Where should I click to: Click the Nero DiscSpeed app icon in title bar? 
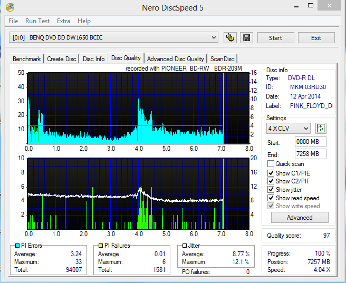[10, 7]
